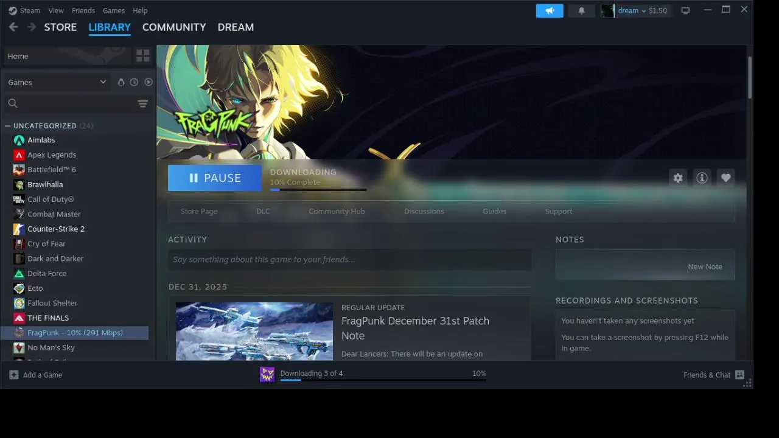Open the Games menu
Screen dimensions: 779x438
pos(114,10)
